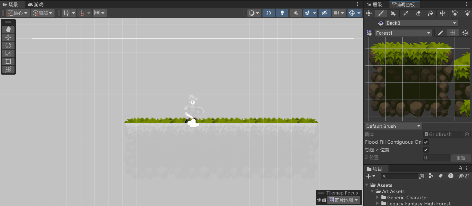Open the Forest1 palette dropdown
The height and width of the screenshot is (206, 472).
pos(403,33)
